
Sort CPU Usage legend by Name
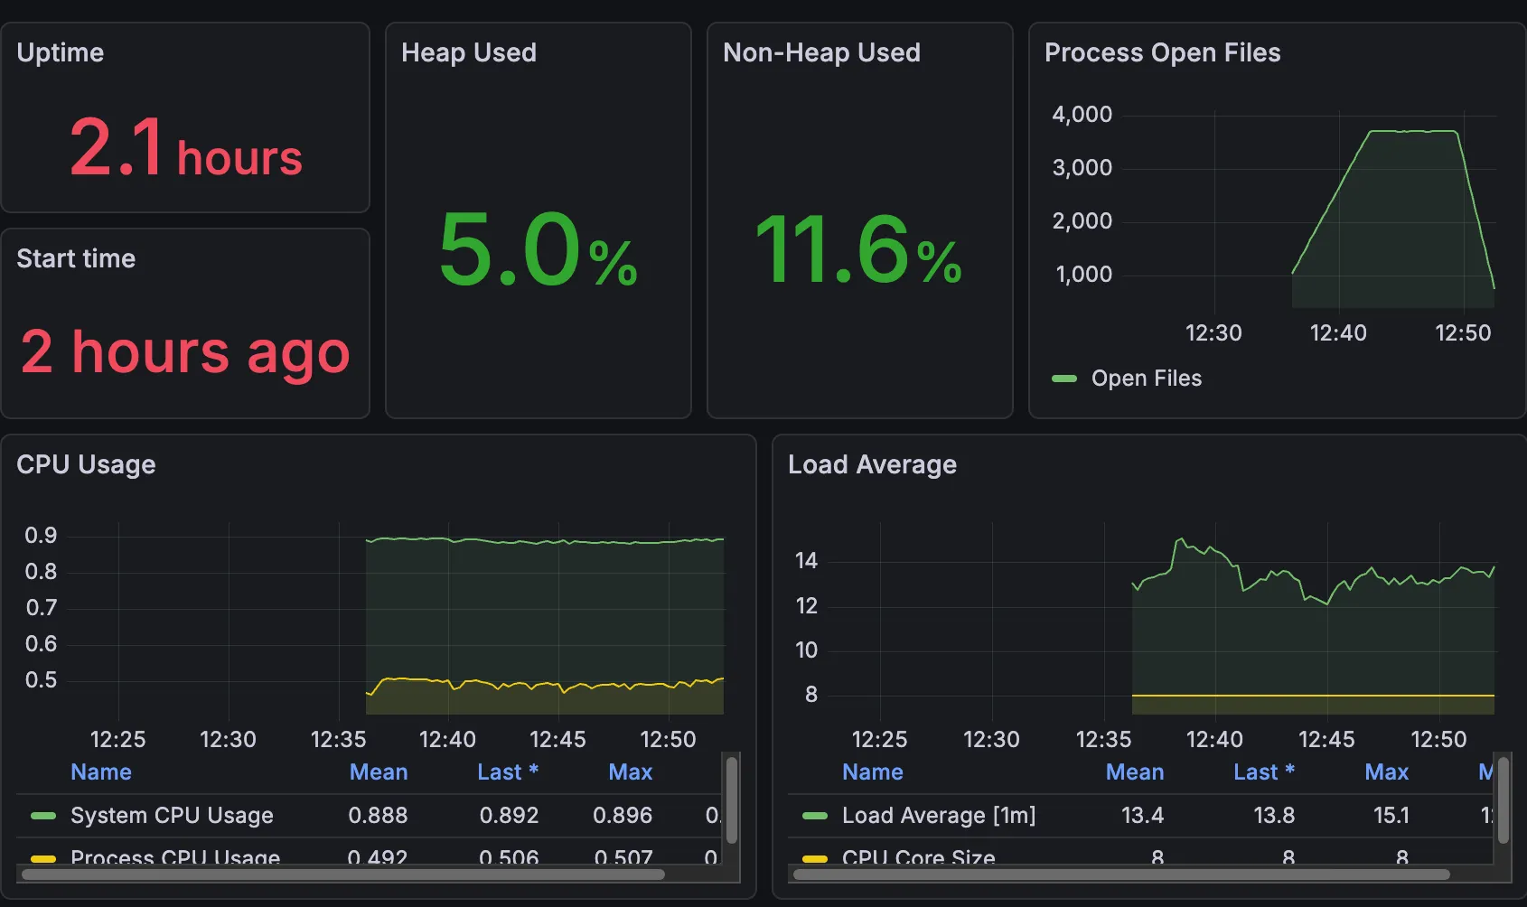101,772
